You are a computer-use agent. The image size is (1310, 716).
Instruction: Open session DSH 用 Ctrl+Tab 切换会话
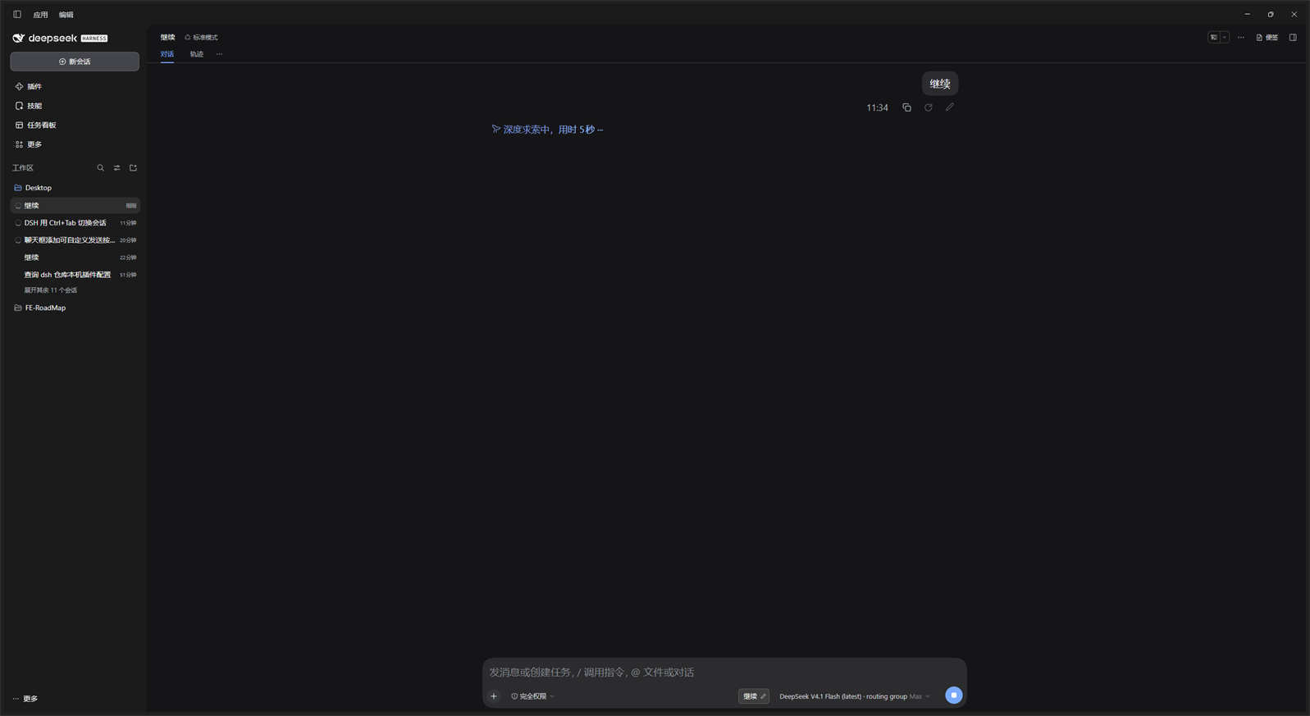click(x=75, y=223)
